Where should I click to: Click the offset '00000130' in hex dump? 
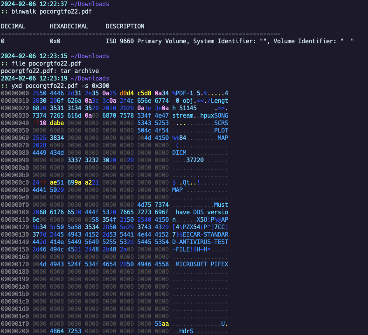point(15,234)
